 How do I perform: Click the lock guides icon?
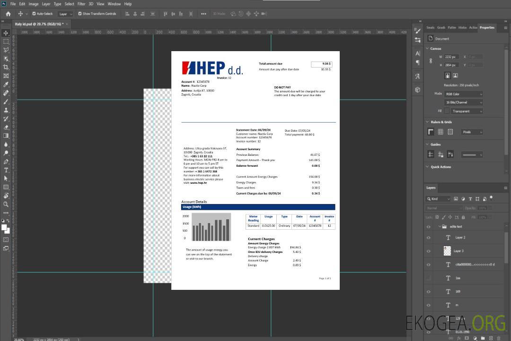(x=441, y=154)
